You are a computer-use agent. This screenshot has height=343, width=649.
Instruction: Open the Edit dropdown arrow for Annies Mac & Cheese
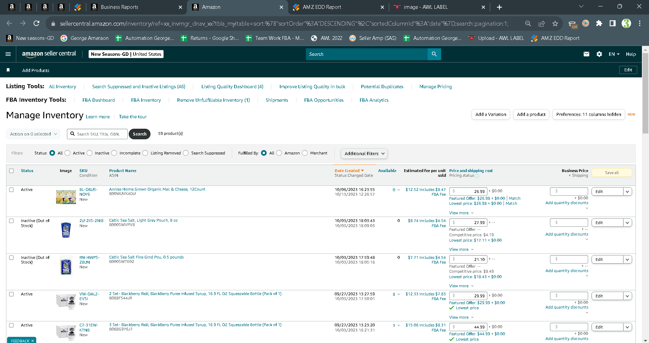click(628, 192)
